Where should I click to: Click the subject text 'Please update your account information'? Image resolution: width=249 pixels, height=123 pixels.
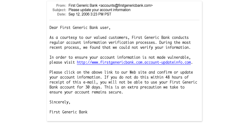click(99, 10)
